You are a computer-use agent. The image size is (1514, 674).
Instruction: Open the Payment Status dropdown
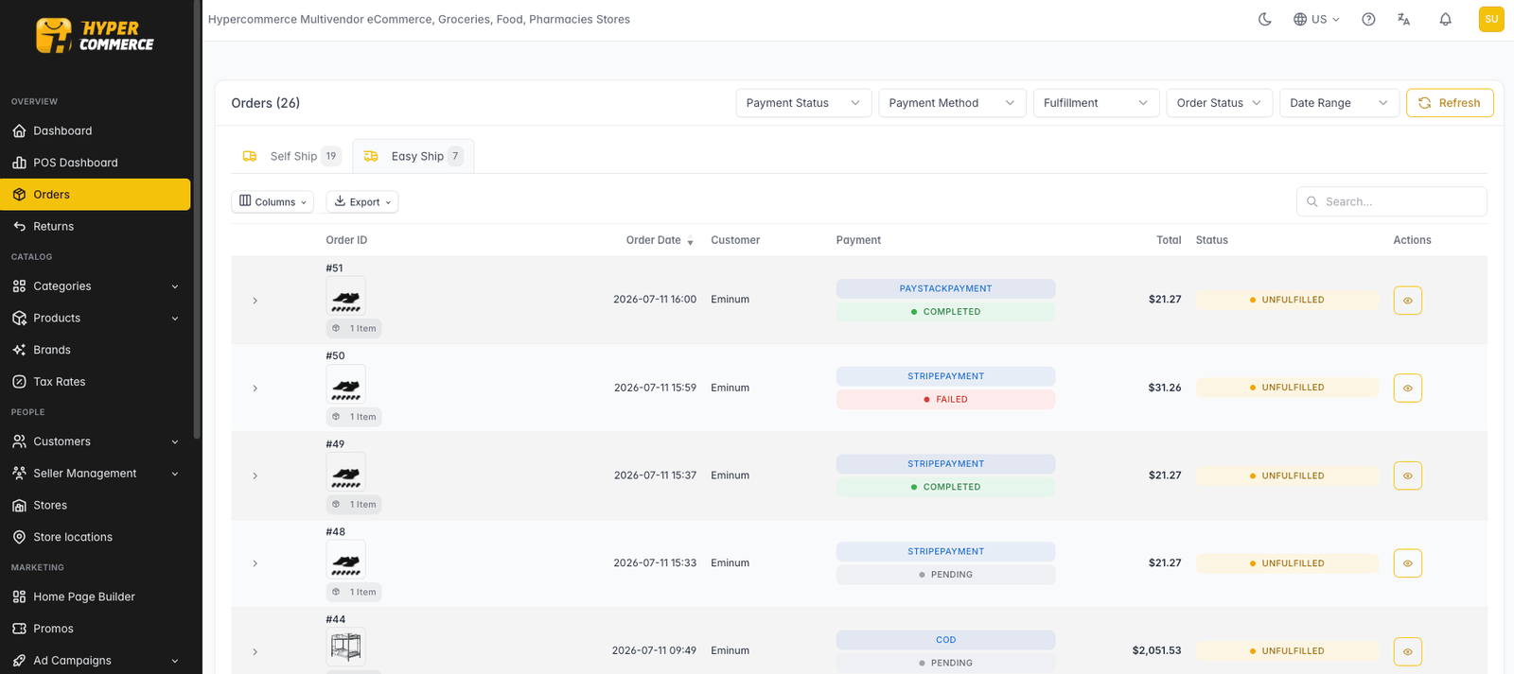[803, 103]
